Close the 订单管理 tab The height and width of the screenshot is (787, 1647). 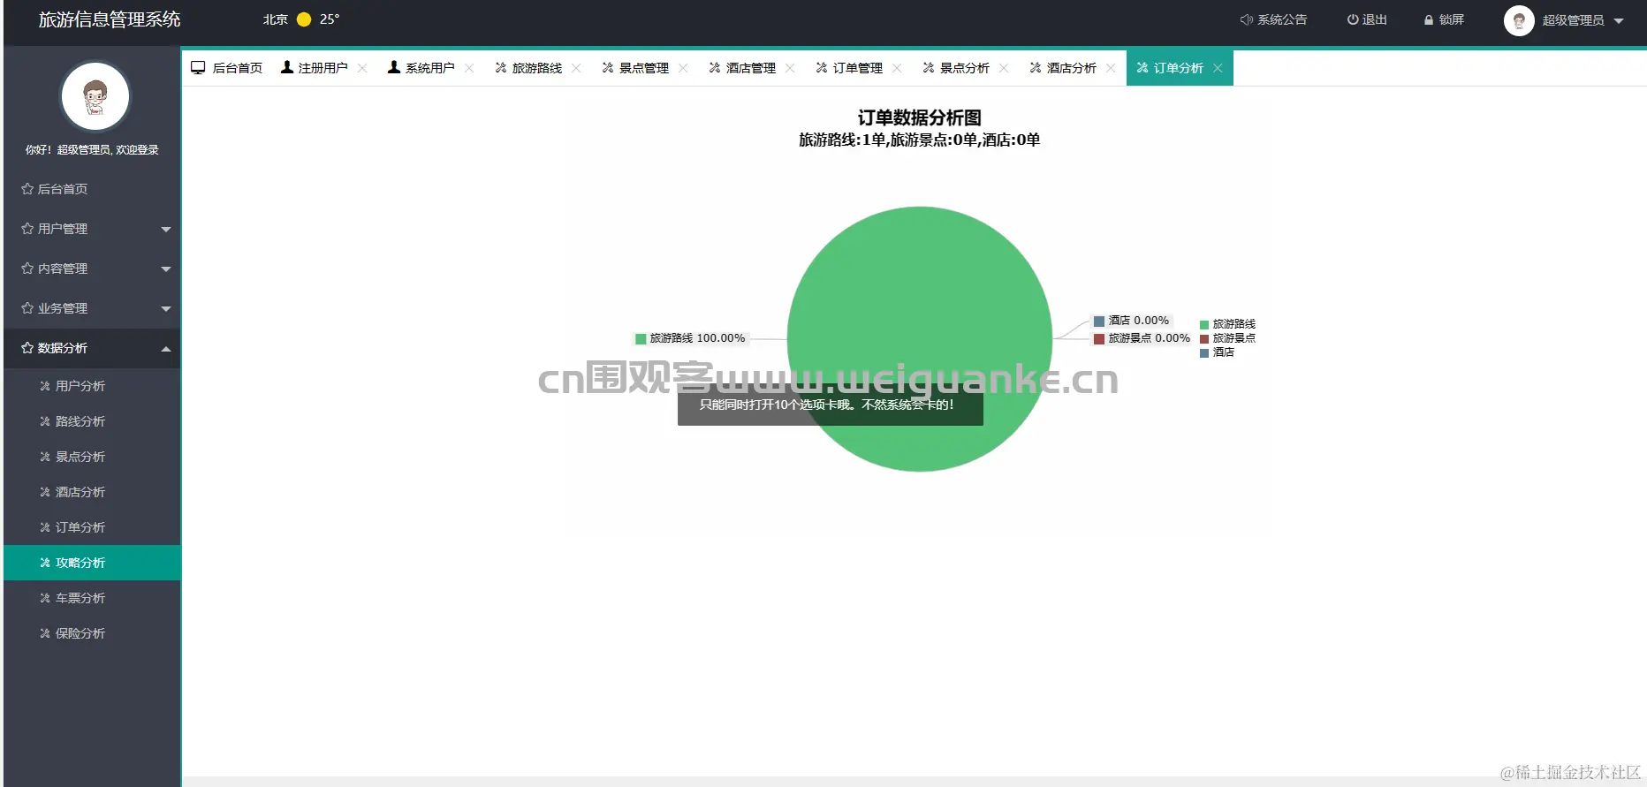click(897, 68)
